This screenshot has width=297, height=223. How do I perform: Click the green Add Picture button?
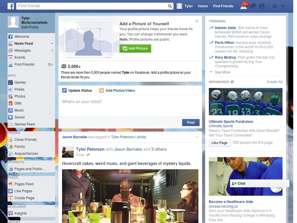pyautogui.click(x=135, y=48)
